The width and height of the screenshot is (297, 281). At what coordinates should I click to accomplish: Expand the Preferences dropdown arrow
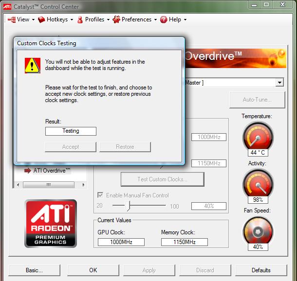tap(155, 19)
